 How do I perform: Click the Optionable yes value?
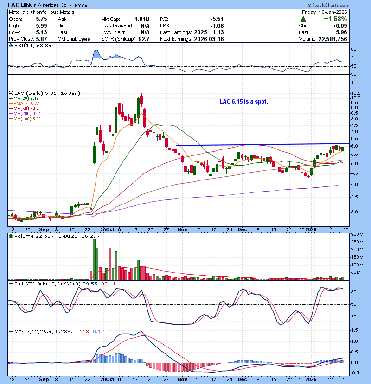(86, 39)
